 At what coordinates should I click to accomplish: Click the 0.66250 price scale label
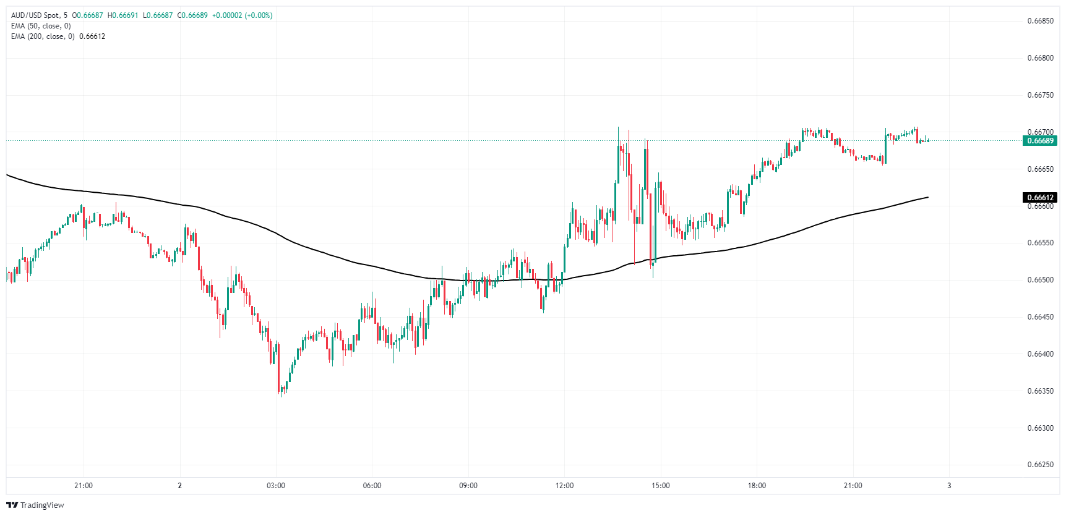coord(1040,465)
